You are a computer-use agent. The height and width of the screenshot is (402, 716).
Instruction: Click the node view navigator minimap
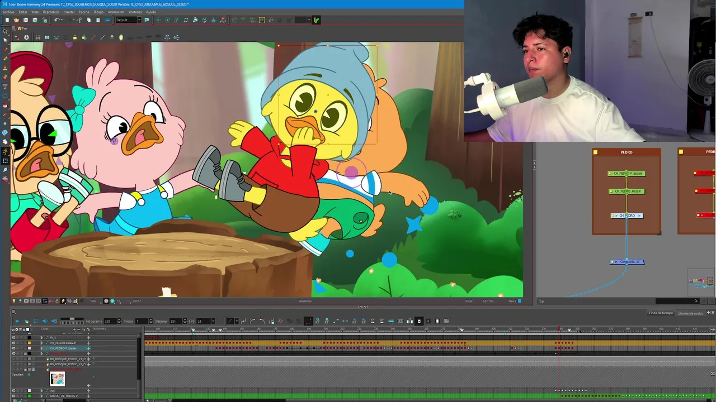(701, 282)
